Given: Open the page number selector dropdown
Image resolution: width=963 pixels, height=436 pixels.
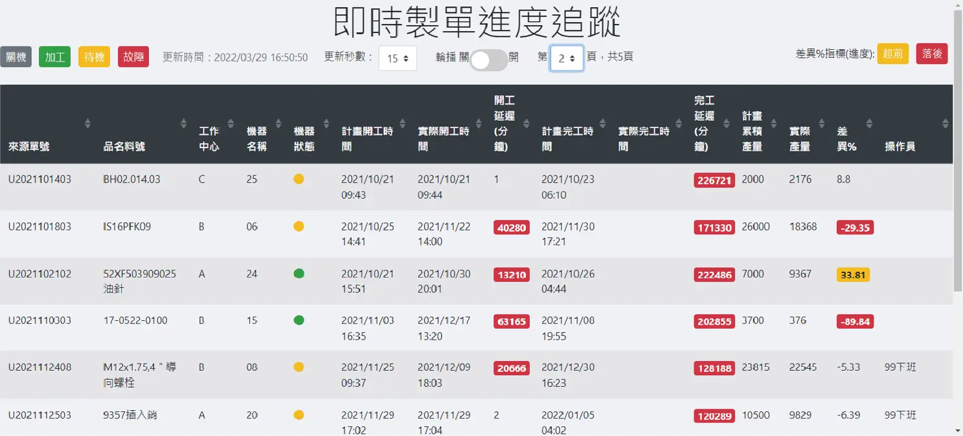Looking at the screenshot, I should tap(566, 58).
